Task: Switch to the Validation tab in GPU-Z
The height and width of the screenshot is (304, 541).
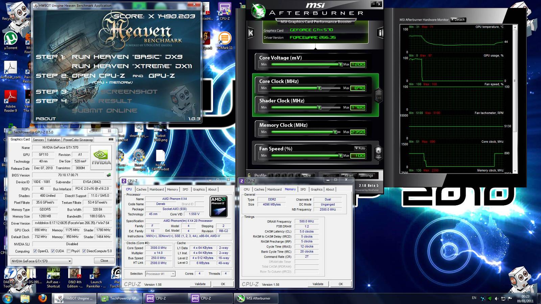Action: (53, 140)
